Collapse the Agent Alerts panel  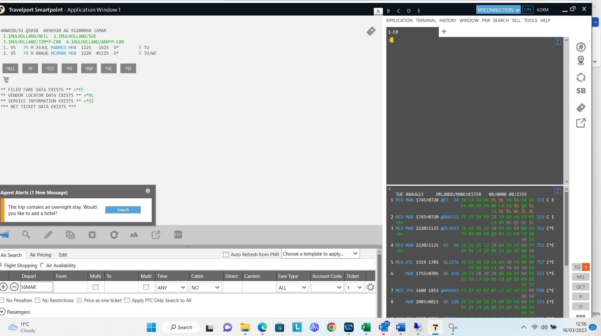click(x=148, y=191)
